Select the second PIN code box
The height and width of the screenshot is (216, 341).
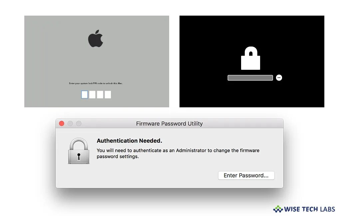(92, 95)
